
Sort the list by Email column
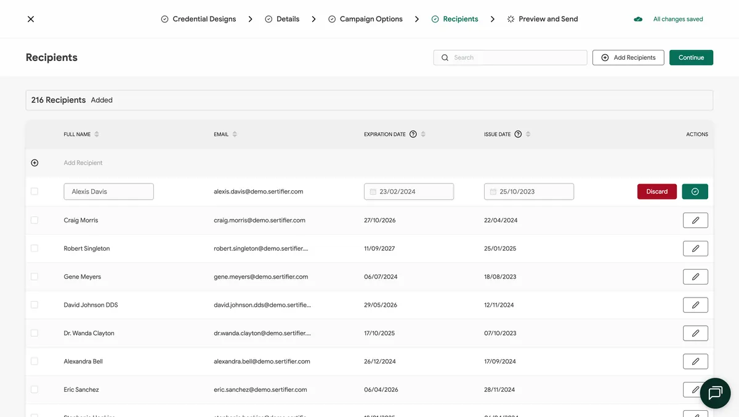tap(236, 134)
